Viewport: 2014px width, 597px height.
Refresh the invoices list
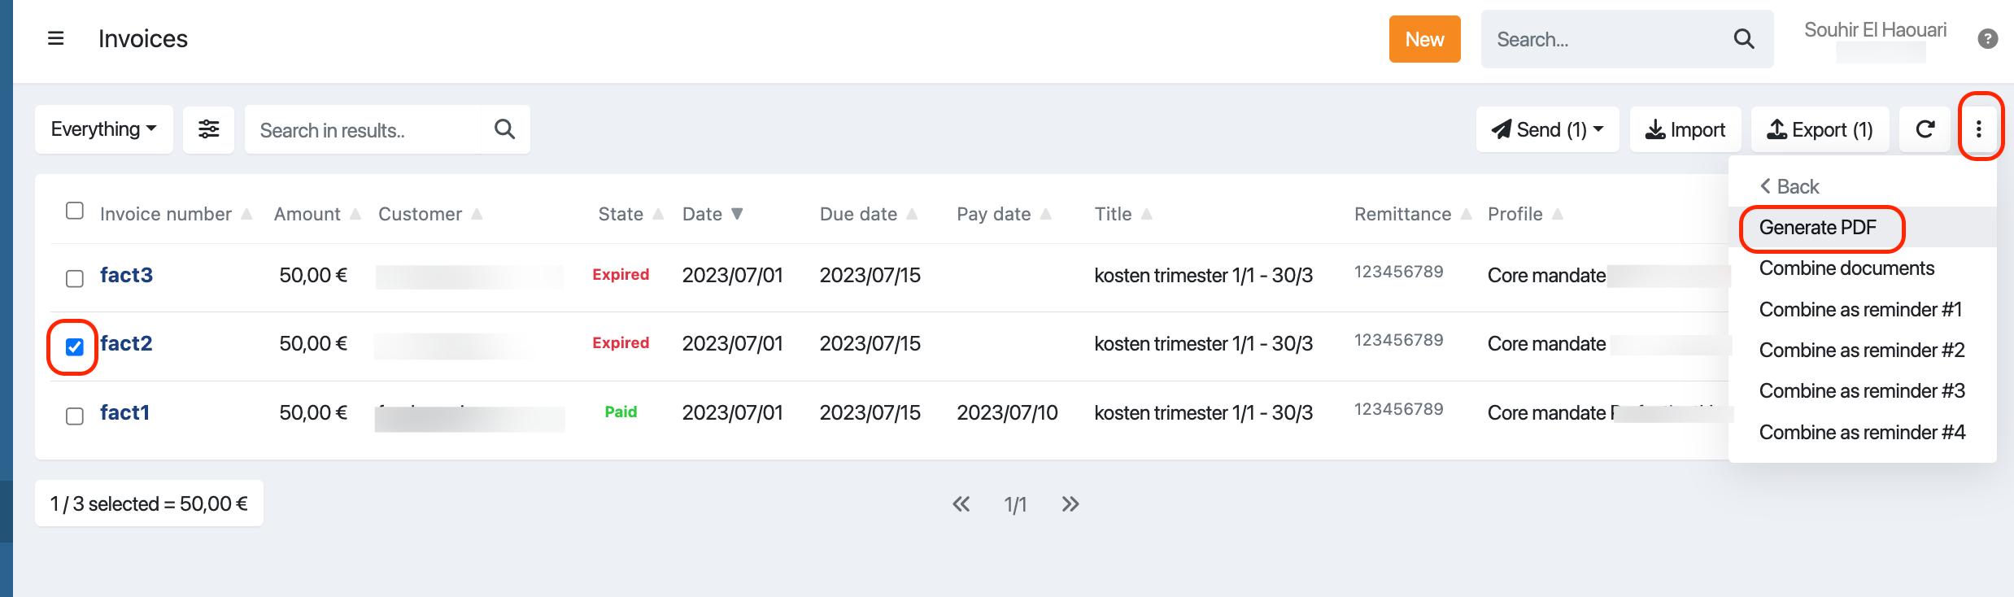coord(1925,129)
